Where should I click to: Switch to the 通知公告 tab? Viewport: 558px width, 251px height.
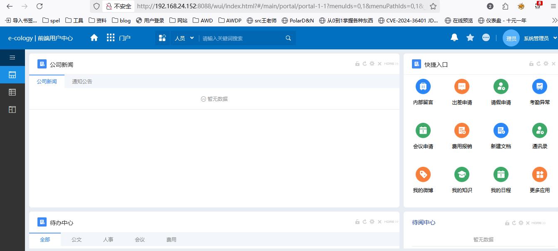pos(82,81)
